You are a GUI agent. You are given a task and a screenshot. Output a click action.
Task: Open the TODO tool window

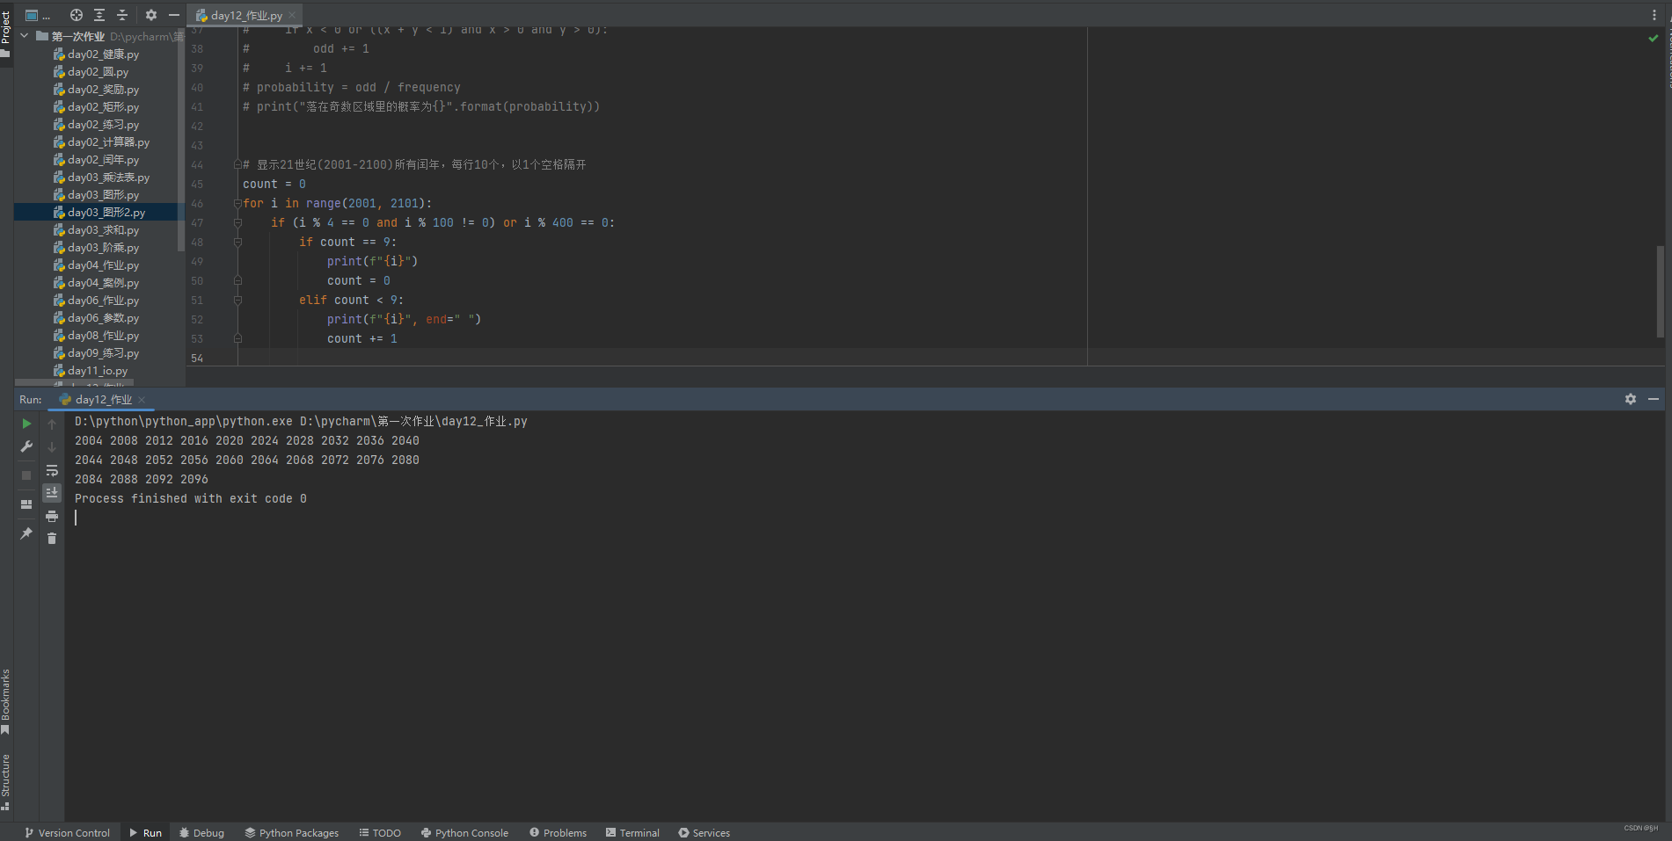click(x=380, y=832)
